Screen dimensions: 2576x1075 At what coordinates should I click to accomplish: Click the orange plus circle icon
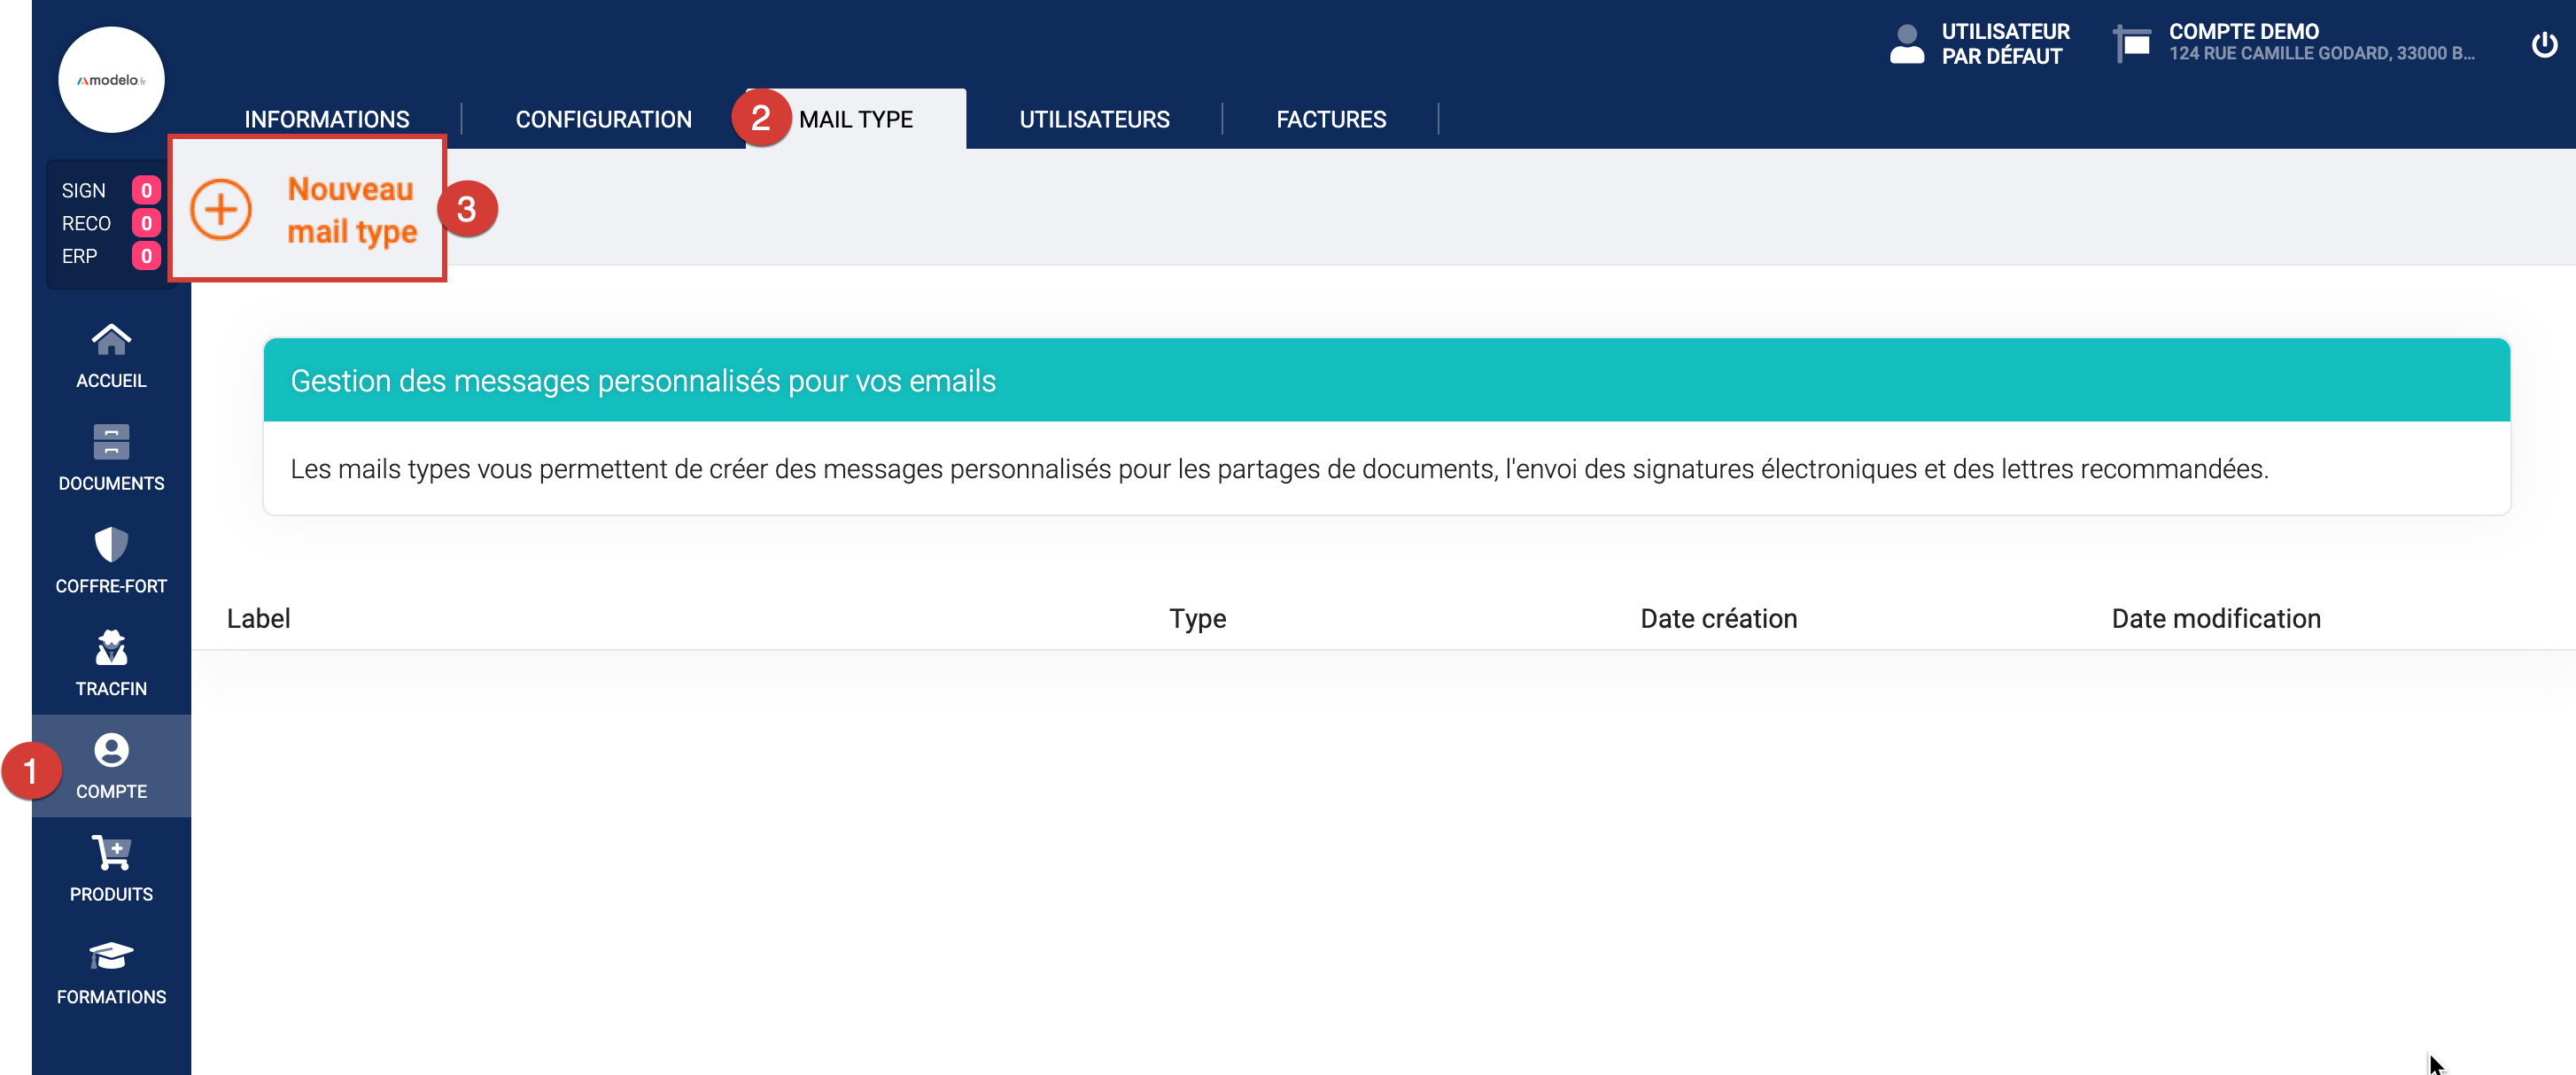coord(221,210)
